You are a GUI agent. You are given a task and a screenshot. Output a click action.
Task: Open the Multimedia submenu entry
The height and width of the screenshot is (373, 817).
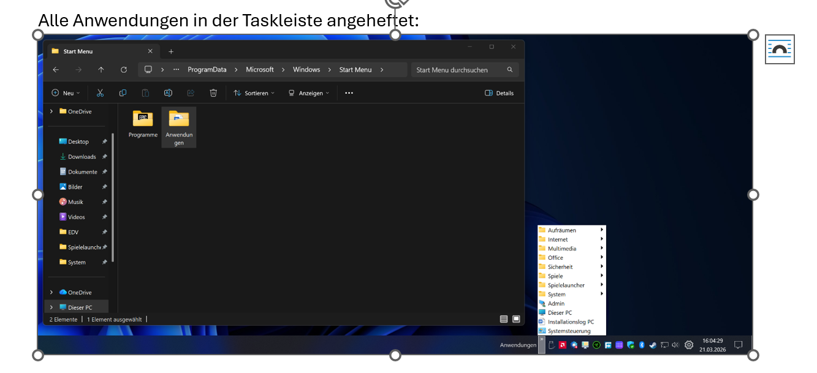571,249
